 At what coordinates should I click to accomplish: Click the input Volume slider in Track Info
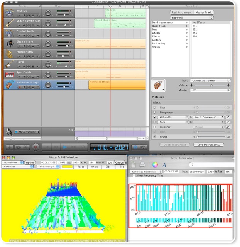tap(210, 85)
